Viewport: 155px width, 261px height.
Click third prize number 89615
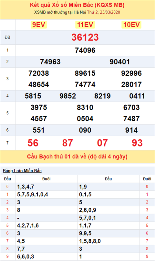(x=85, y=73)
